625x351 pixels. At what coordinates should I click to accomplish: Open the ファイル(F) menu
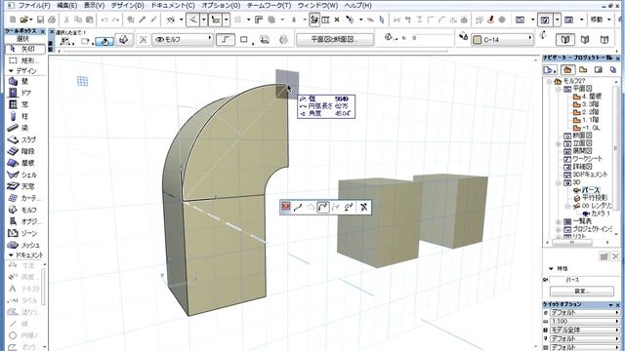pyautogui.click(x=35, y=6)
